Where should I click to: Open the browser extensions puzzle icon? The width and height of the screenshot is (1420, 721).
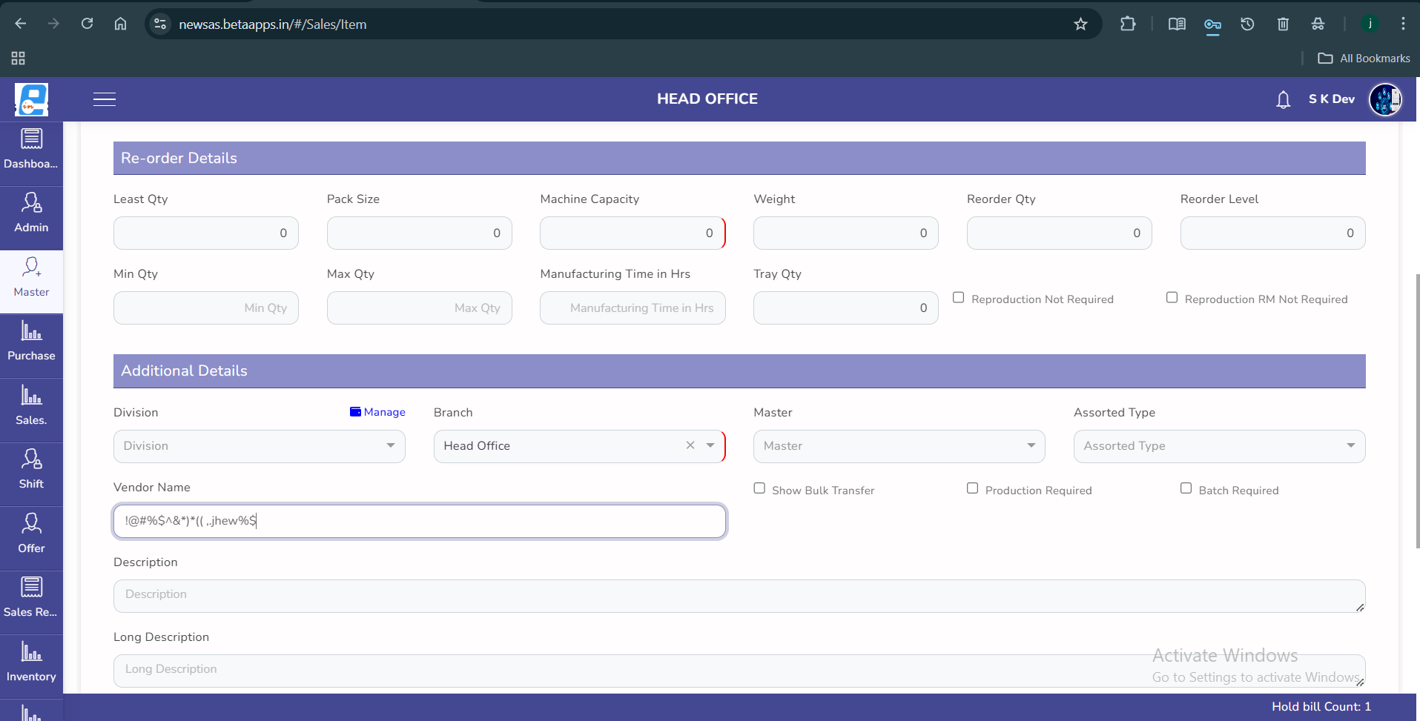[1128, 24]
